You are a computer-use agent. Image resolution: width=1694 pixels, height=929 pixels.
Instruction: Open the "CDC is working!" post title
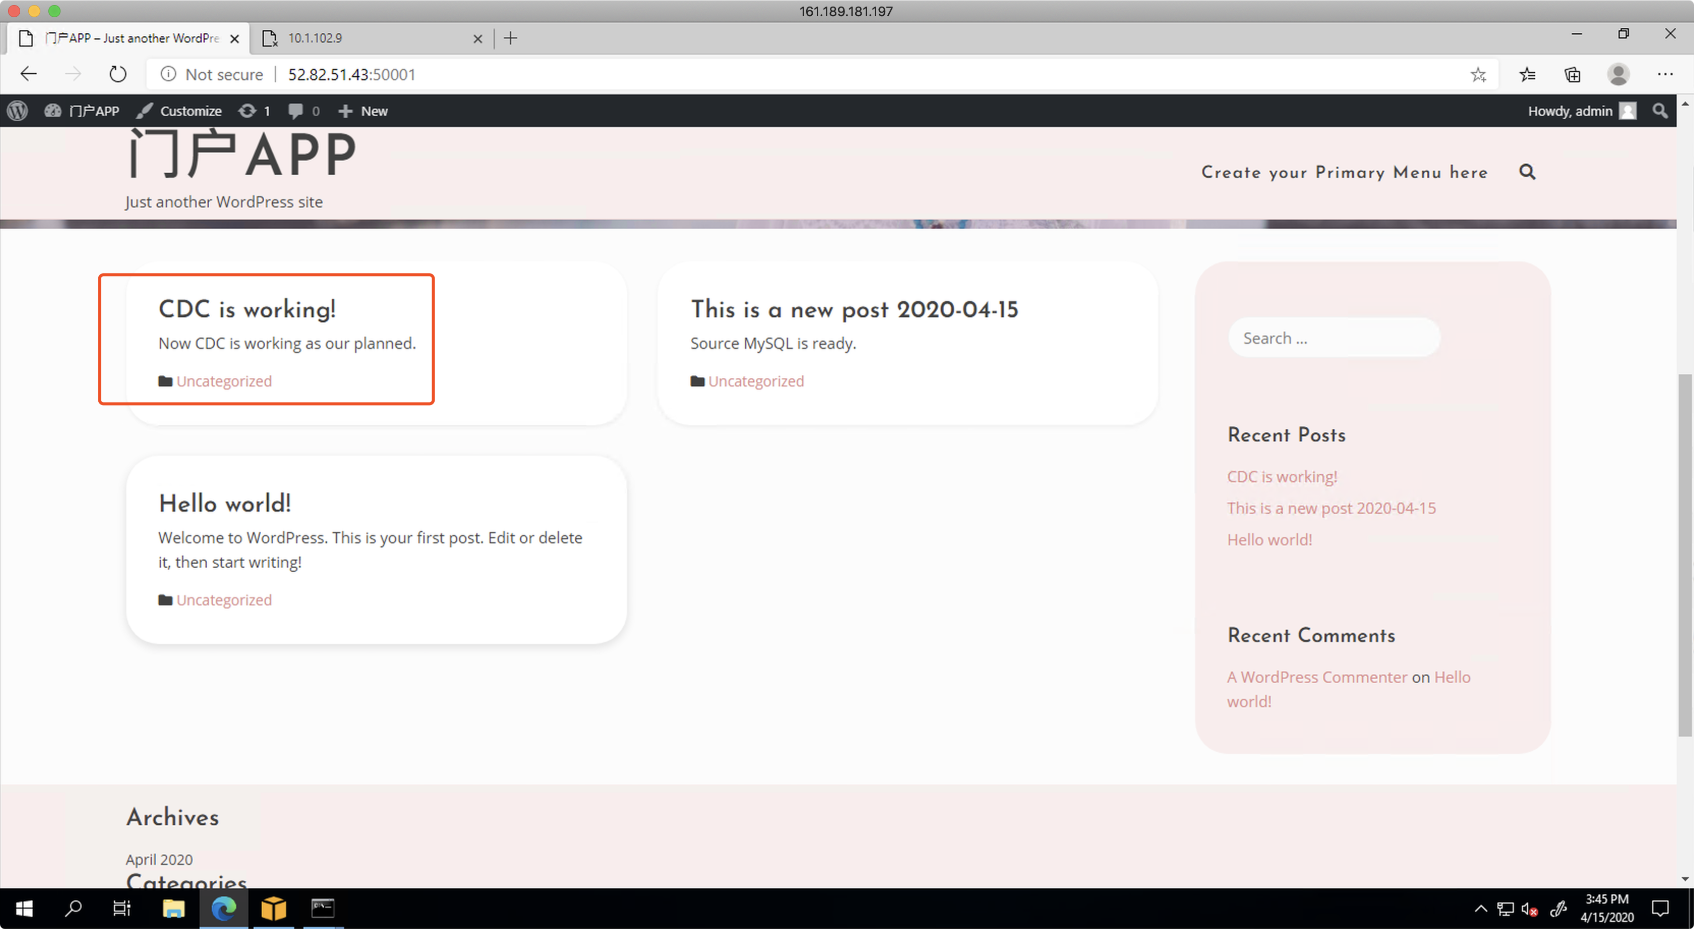247,309
